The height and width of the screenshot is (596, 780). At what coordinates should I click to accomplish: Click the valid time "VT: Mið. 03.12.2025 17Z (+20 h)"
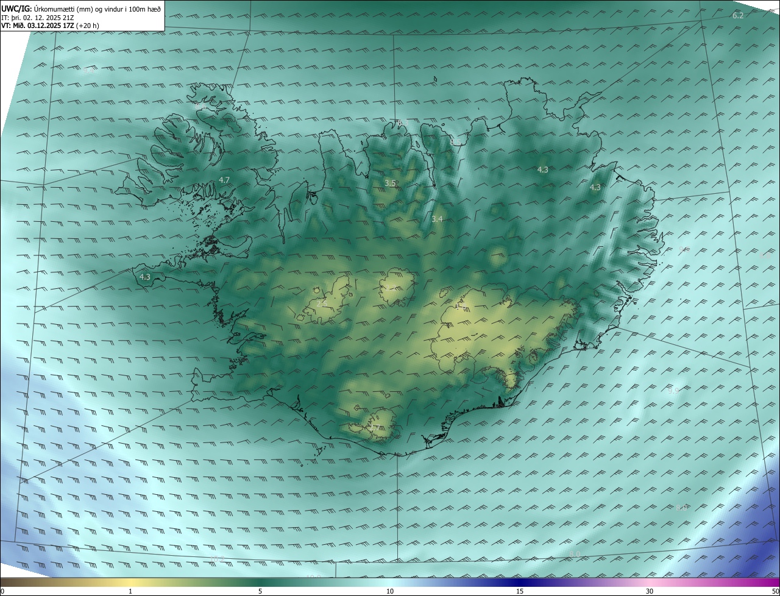click(x=50, y=26)
